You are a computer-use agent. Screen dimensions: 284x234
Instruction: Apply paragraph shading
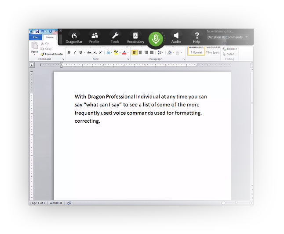pos(170,52)
